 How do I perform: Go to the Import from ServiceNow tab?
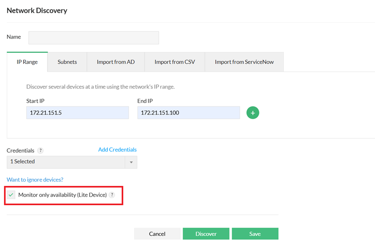(x=244, y=62)
